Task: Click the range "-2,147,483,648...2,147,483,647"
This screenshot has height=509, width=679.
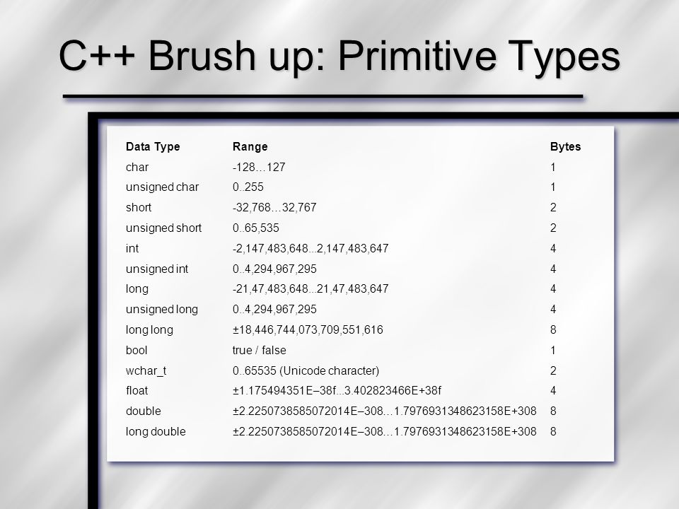Action: click(311, 249)
